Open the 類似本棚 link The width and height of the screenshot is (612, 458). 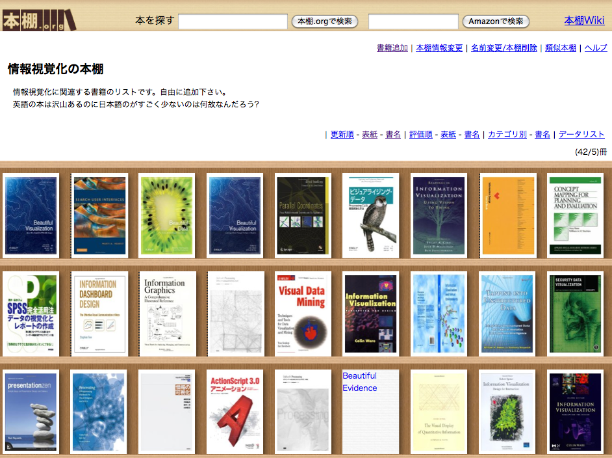coord(561,47)
